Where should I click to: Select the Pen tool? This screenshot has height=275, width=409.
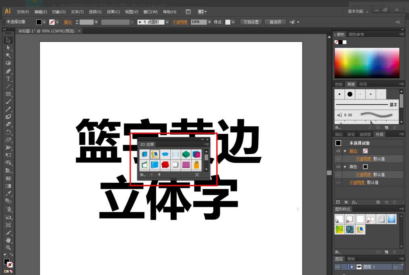point(8,71)
